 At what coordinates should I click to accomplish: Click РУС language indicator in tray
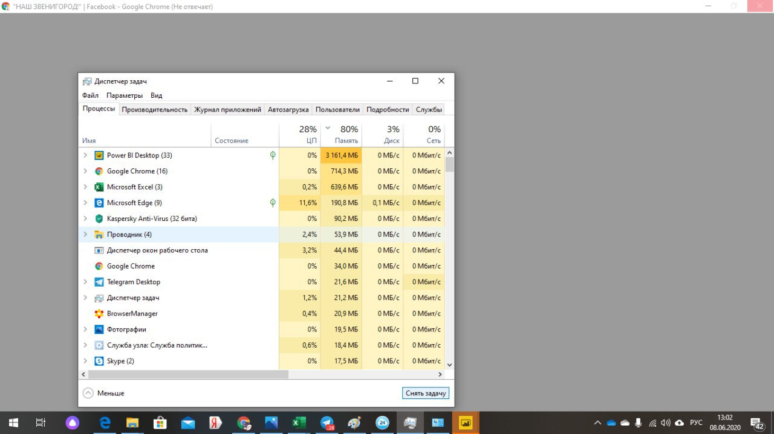pyautogui.click(x=696, y=423)
